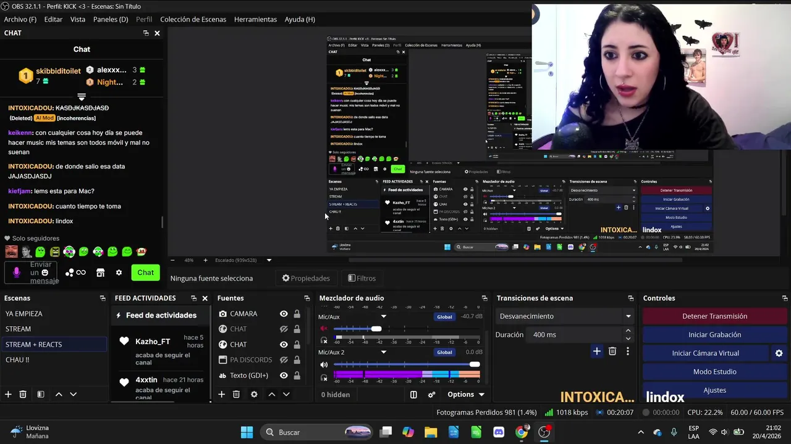The width and height of the screenshot is (791, 444).
Task: Open the Herramientas menu
Action: 255,19
